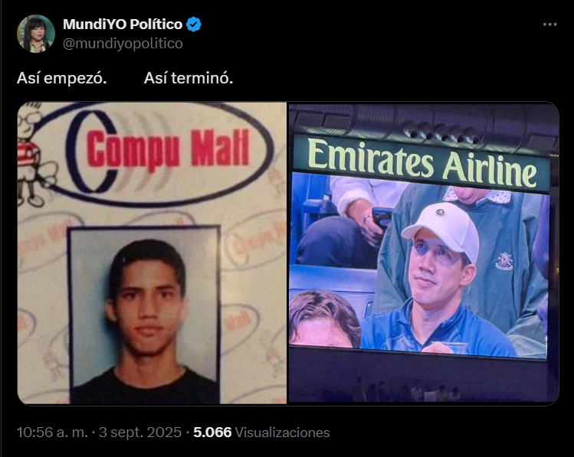Click the Visualizaciones label
This screenshot has width=574, height=457.
pos(282,433)
